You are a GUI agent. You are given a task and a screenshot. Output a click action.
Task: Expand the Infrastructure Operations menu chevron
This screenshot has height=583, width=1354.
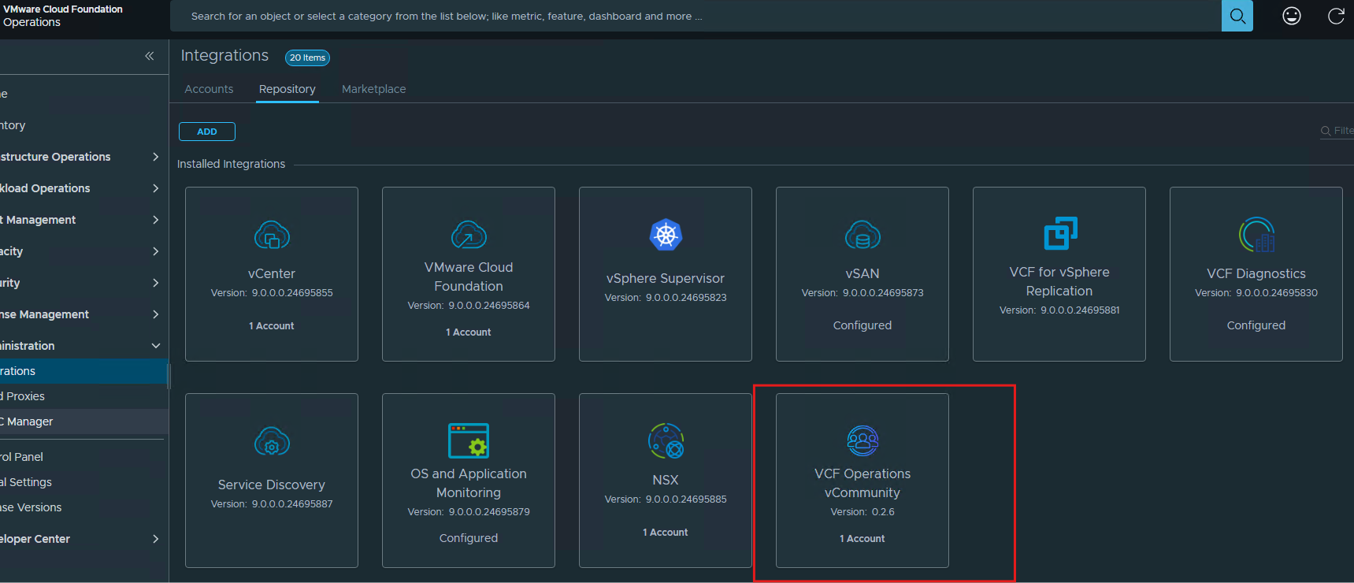155,157
